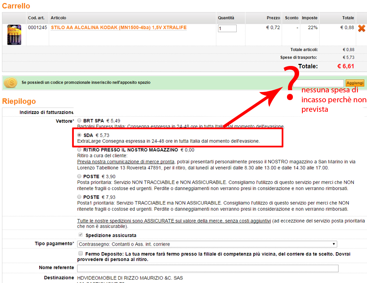Screen dimensions: 367x283
Task: Click the Cod. art. column header
Action: tap(36, 18)
